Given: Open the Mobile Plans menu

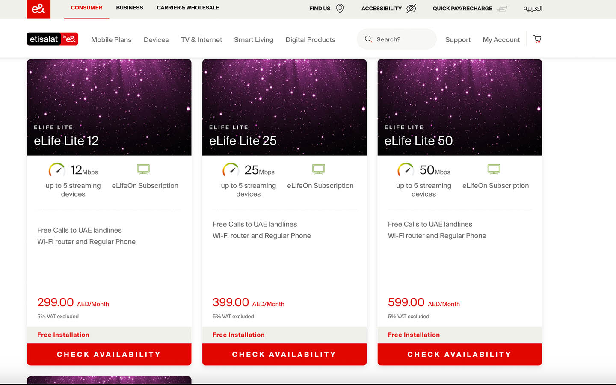Looking at the screenshot, I should pyautogui.click(x=111, y=39).
